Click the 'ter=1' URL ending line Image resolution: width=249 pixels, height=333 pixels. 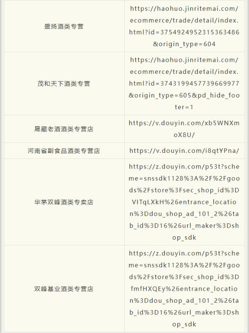point(184,107)
